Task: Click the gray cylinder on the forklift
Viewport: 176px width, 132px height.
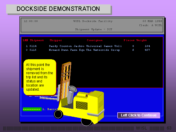Action: [72, 94]
